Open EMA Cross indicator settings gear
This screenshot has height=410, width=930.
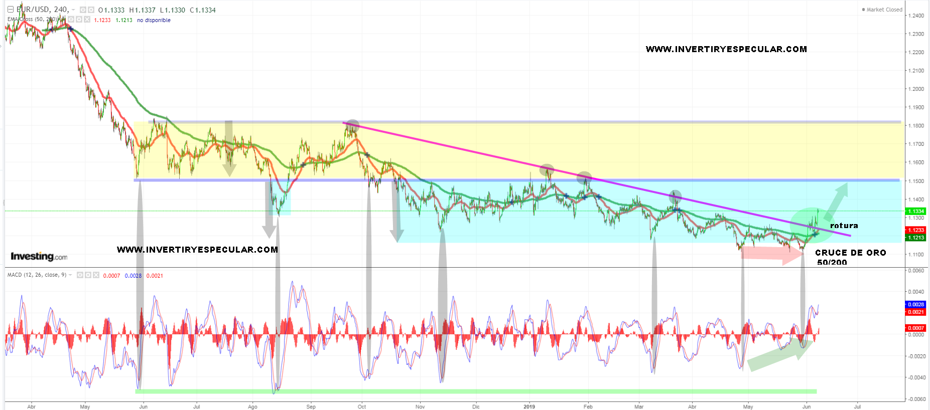point(79,20)
